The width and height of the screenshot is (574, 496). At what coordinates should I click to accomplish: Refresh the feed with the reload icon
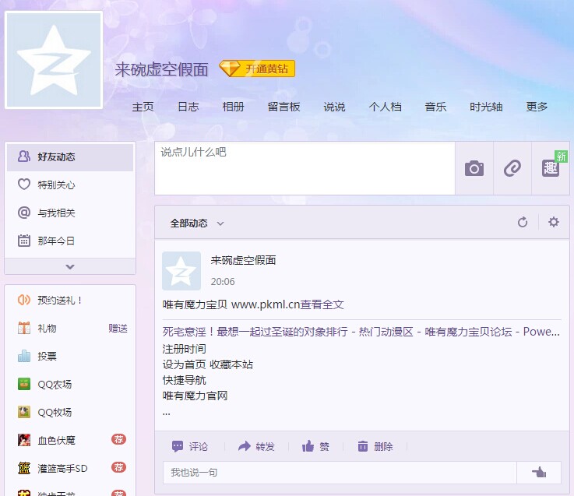tap(523, 223)
